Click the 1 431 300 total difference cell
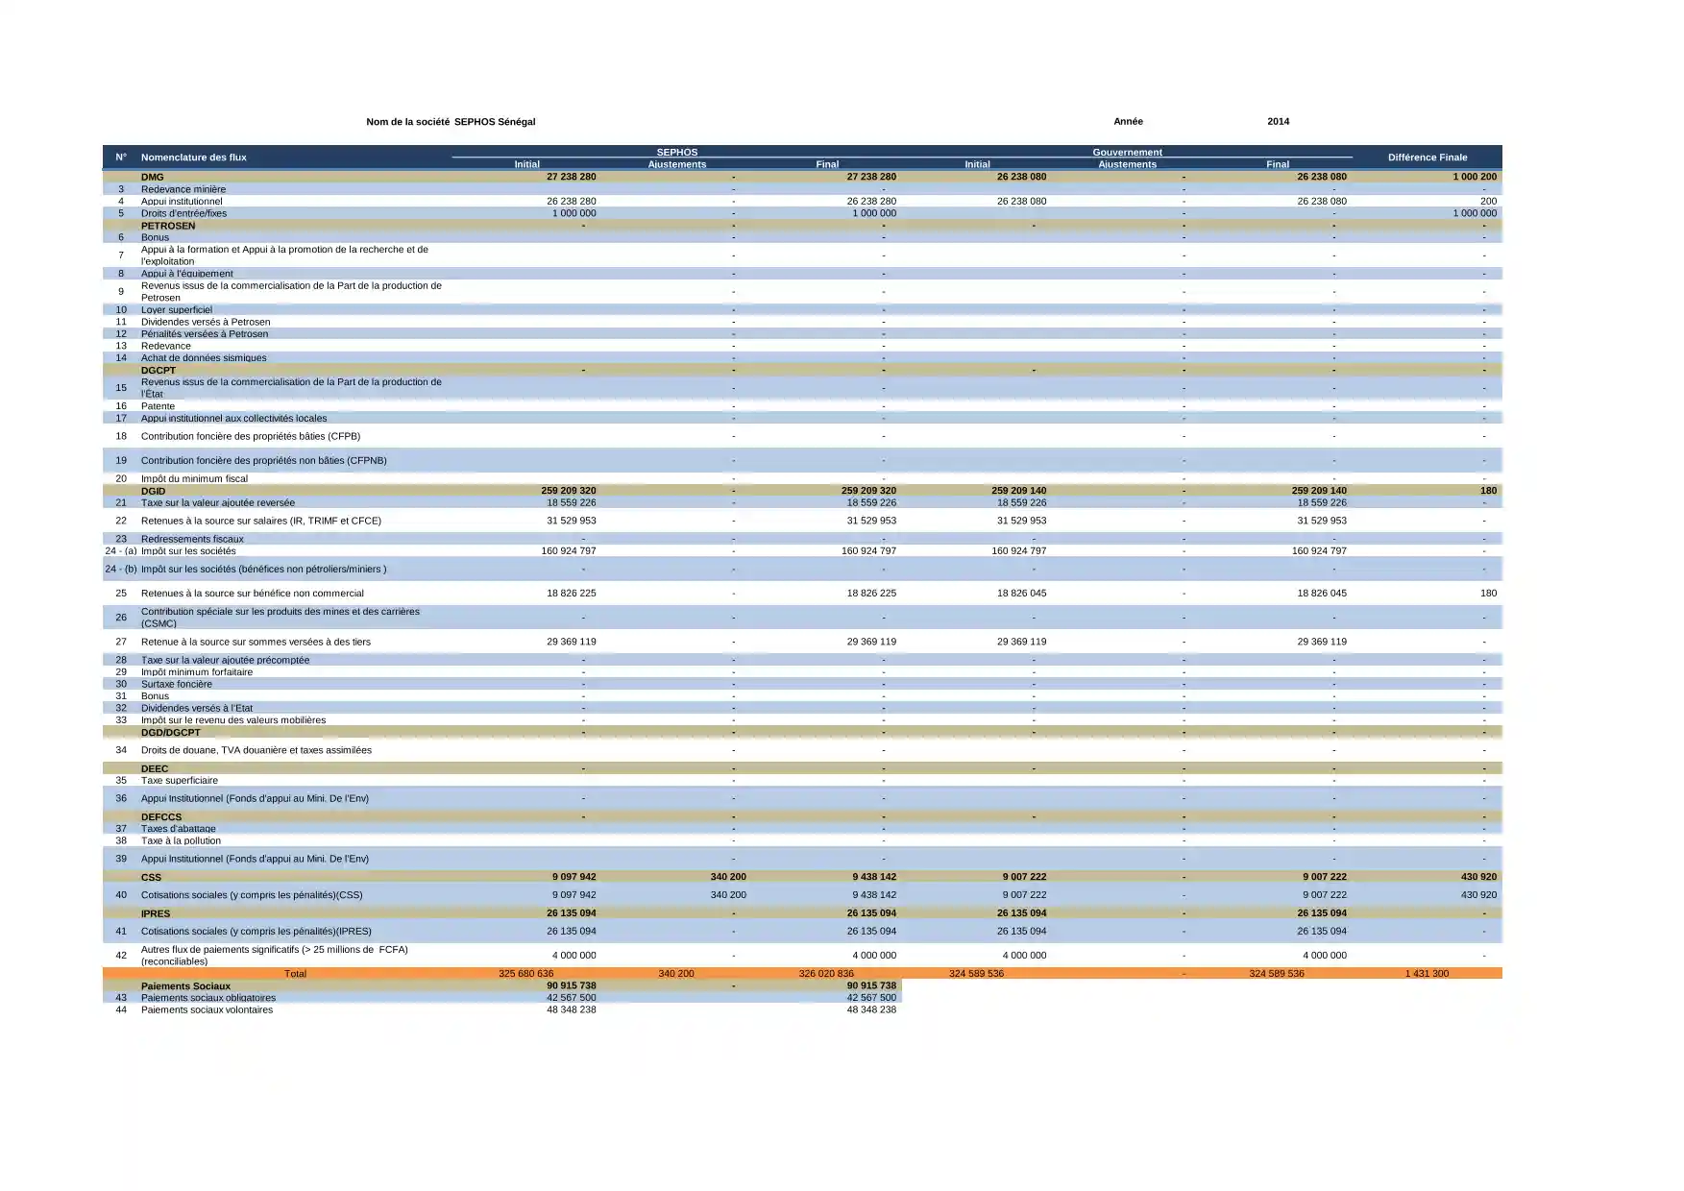 tap(1427, 974)
